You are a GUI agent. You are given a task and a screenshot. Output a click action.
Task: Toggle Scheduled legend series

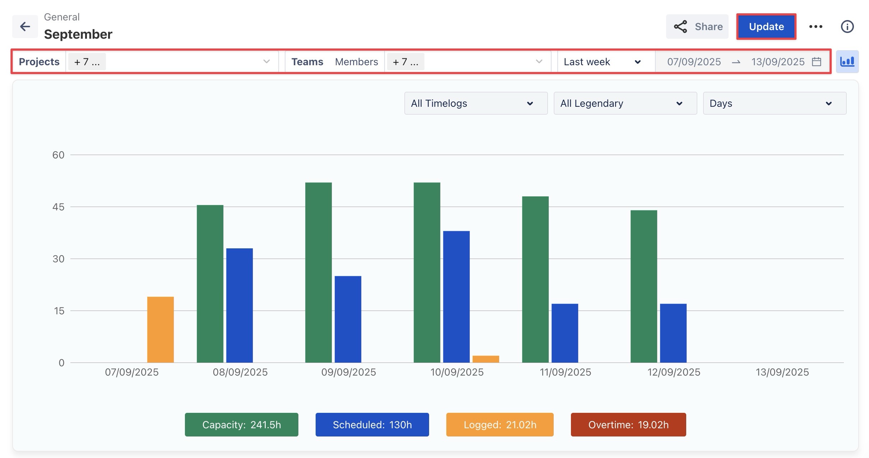(x=372, y=425)
